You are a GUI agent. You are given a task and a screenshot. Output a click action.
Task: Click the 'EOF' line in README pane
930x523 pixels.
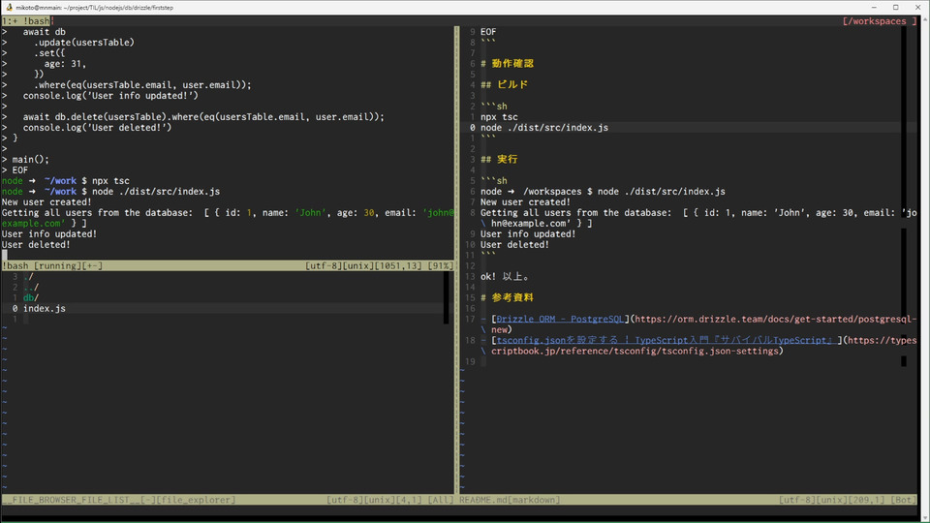(x=488, y=31)
